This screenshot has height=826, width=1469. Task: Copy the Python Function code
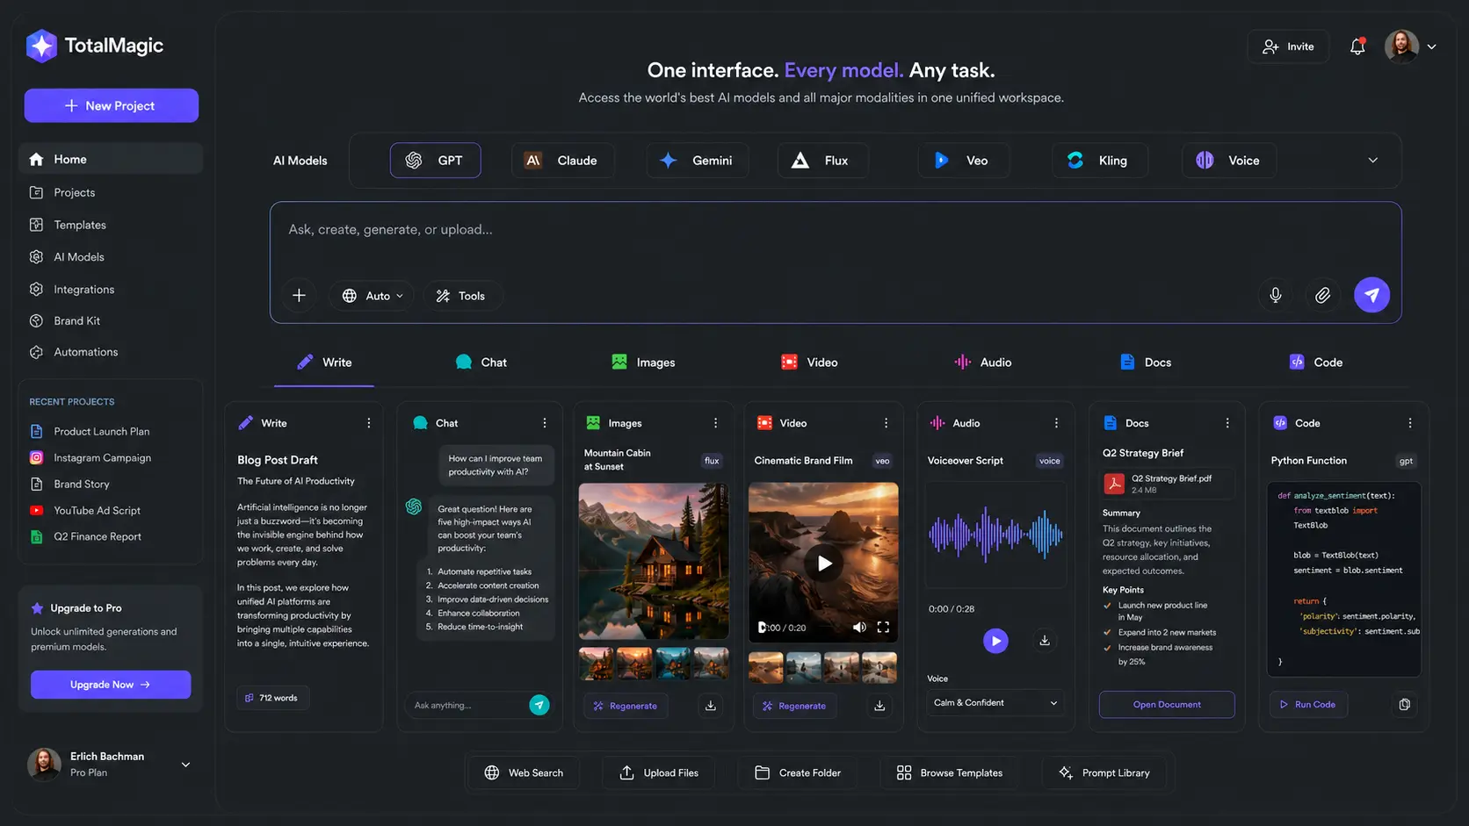click(1404, 704)
